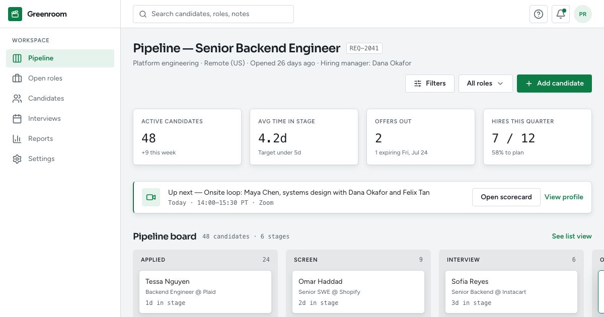
Task: Open the Filters panel
Action: (430, 84)
